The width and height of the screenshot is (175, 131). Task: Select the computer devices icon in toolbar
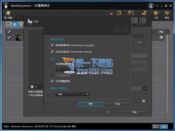coord(131,13)
